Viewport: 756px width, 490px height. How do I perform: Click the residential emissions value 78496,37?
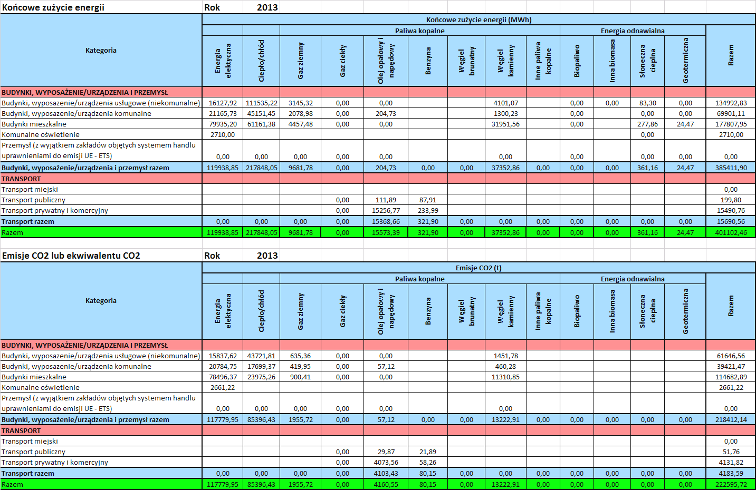click(x=223, y=377)
